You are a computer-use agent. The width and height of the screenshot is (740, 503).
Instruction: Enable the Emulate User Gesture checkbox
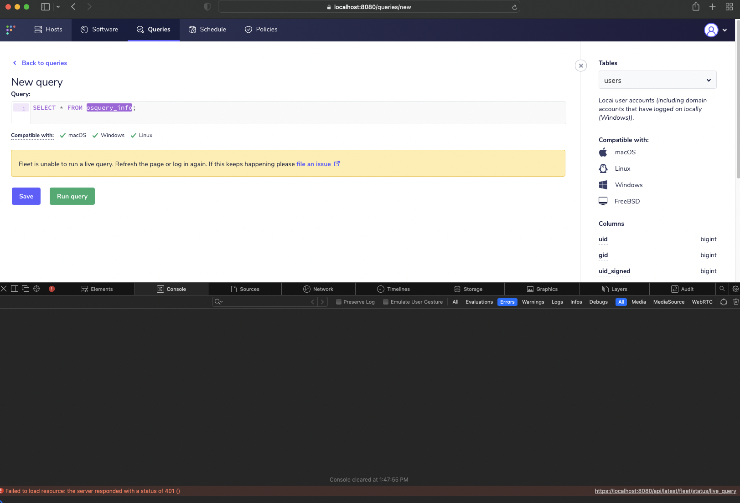pos(386,302)
